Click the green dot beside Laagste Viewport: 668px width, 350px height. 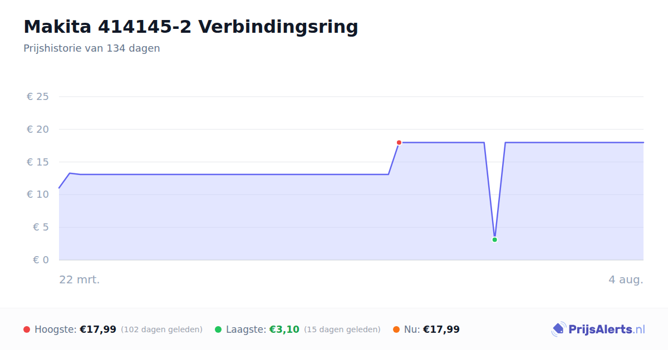pyautogui.click(x=218, y=329)
